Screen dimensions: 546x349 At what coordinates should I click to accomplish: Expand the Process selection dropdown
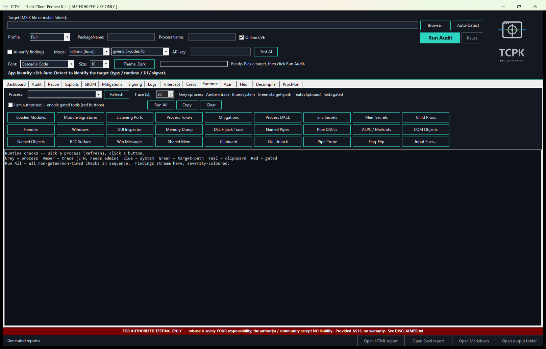point(98,94)
